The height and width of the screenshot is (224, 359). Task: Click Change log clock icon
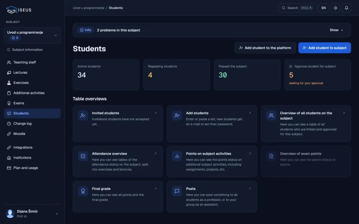[x=9, y=123]
